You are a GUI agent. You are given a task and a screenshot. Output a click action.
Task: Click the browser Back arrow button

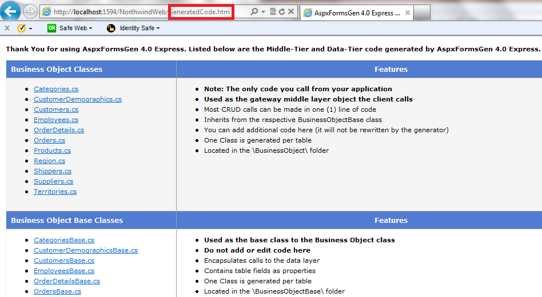(x=10, y=10)
